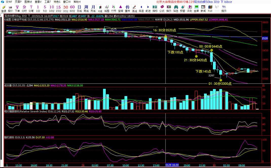Open the RSI 指标 indicators icon
Viewport: 271px width, 168px height.
pos(155,9)
